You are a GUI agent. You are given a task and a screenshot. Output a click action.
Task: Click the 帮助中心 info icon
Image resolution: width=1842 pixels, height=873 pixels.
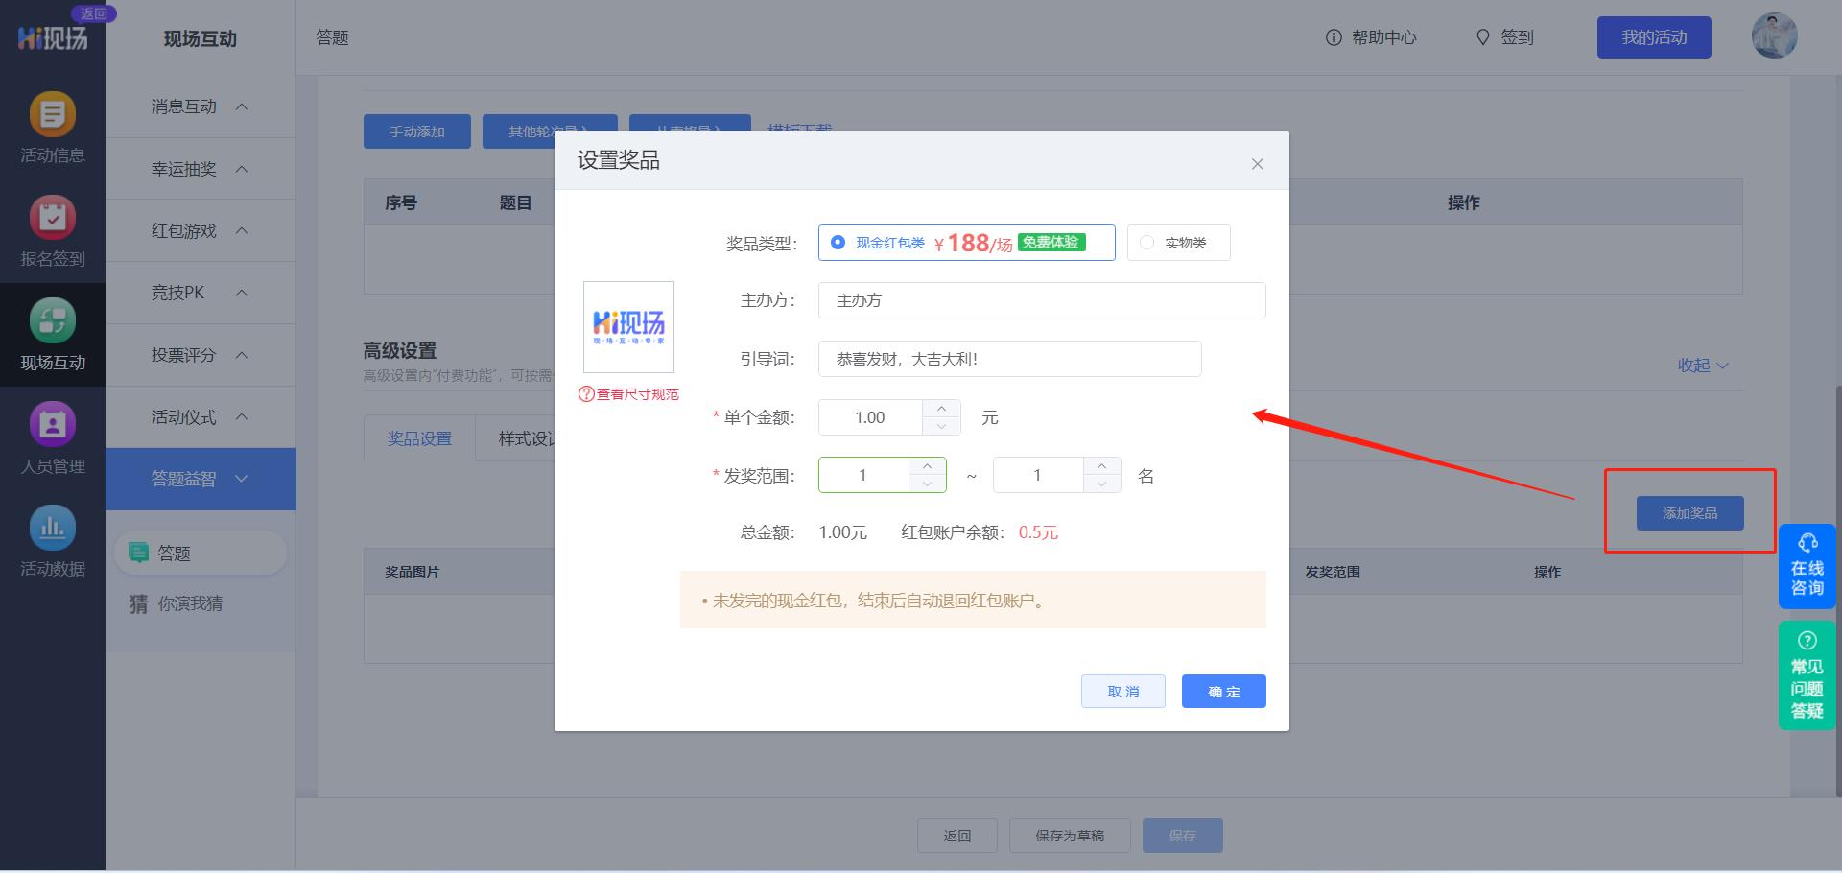click(1333, 37)
